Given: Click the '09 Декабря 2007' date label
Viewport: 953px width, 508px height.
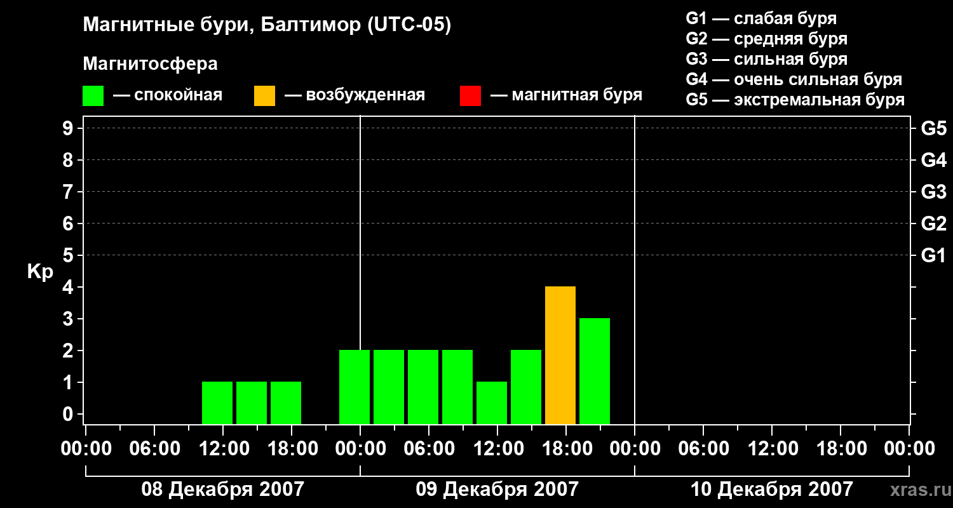Looking at the screenshot, I should (x=497, y=490).
